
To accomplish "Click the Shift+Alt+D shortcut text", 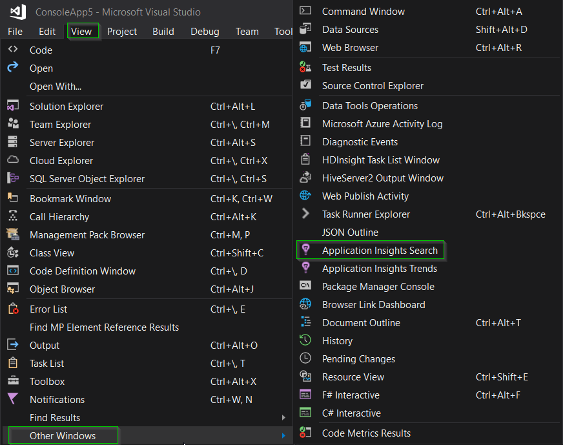I will click(501, 30).
